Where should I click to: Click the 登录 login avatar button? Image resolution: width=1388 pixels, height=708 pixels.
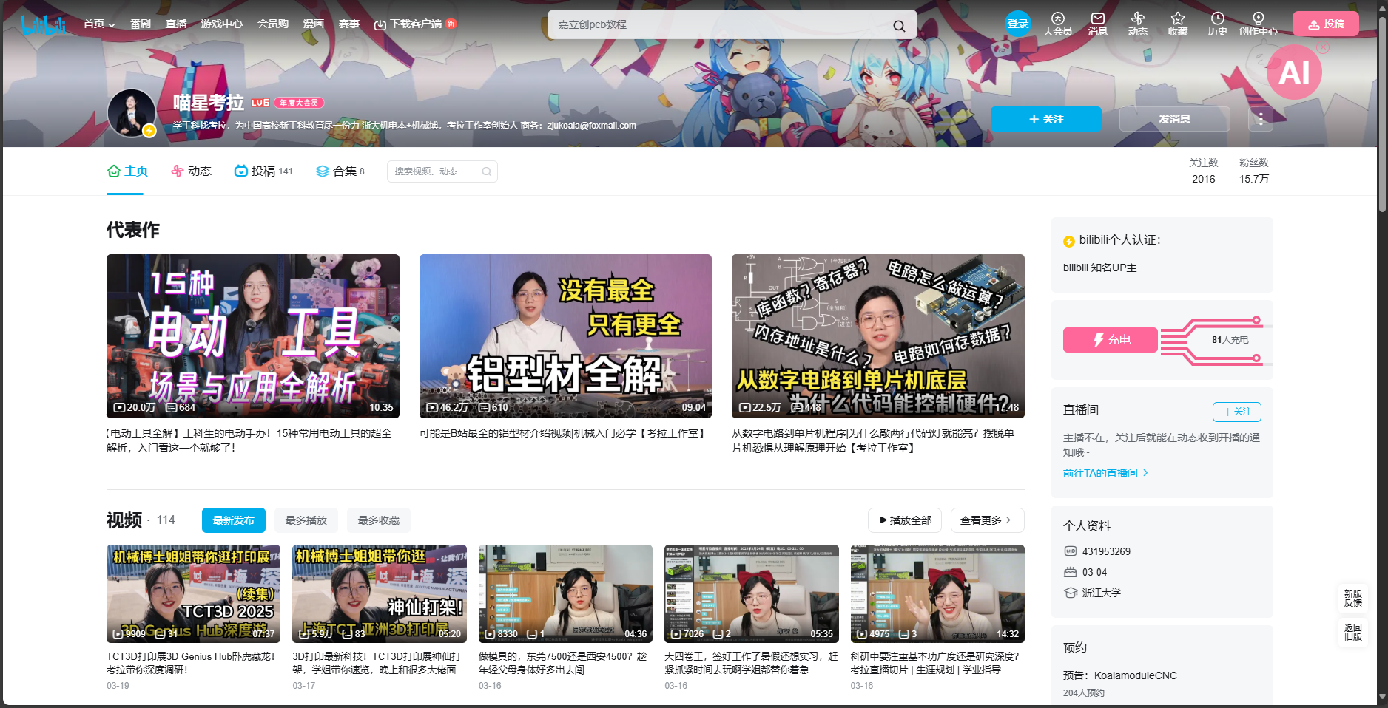pyautogui.click(x=1017, y=24)
